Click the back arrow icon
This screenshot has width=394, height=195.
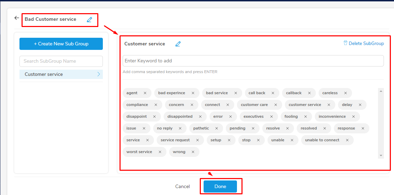(17, 18)
